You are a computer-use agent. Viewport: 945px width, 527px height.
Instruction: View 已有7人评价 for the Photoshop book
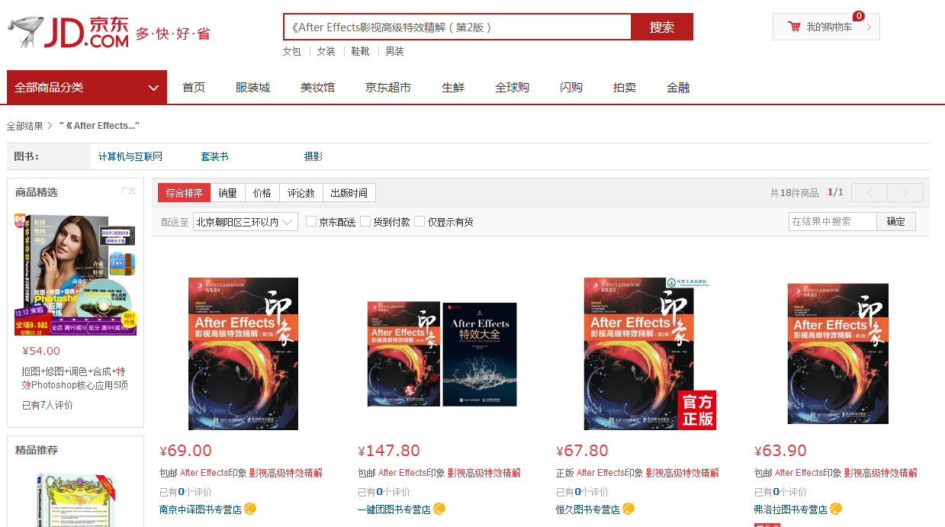[x=47, y=405]
